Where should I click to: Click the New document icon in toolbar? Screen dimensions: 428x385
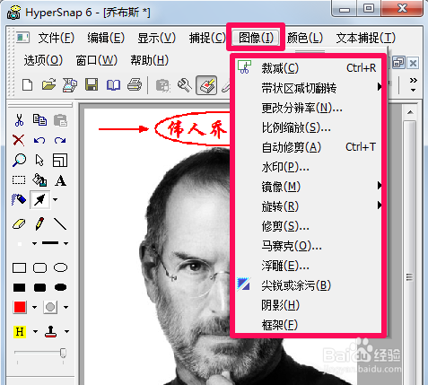pyautogui.click(x=28, y=85)
